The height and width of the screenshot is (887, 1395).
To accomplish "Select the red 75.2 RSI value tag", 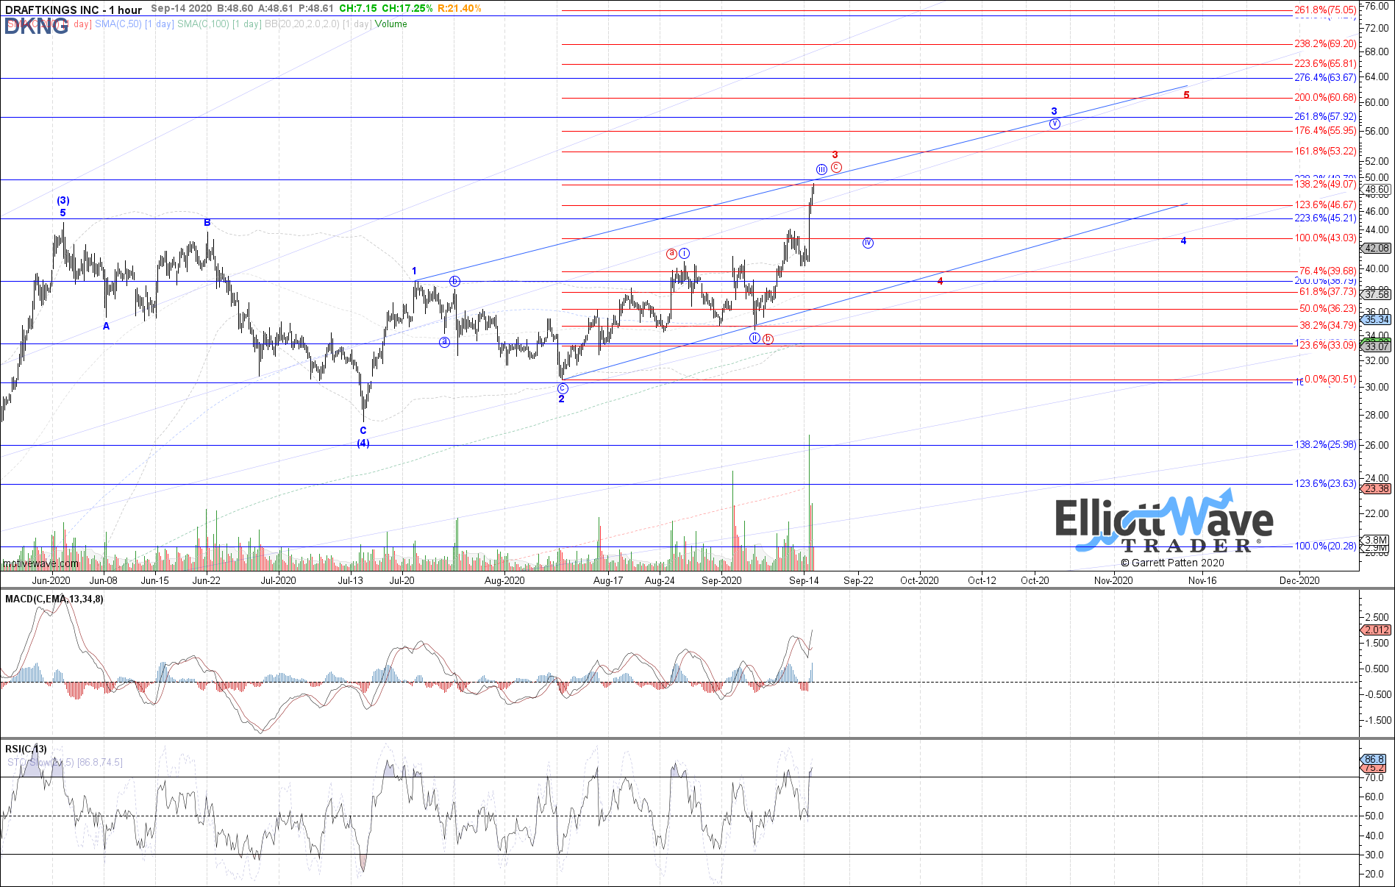I will (x=1374, y=769).
